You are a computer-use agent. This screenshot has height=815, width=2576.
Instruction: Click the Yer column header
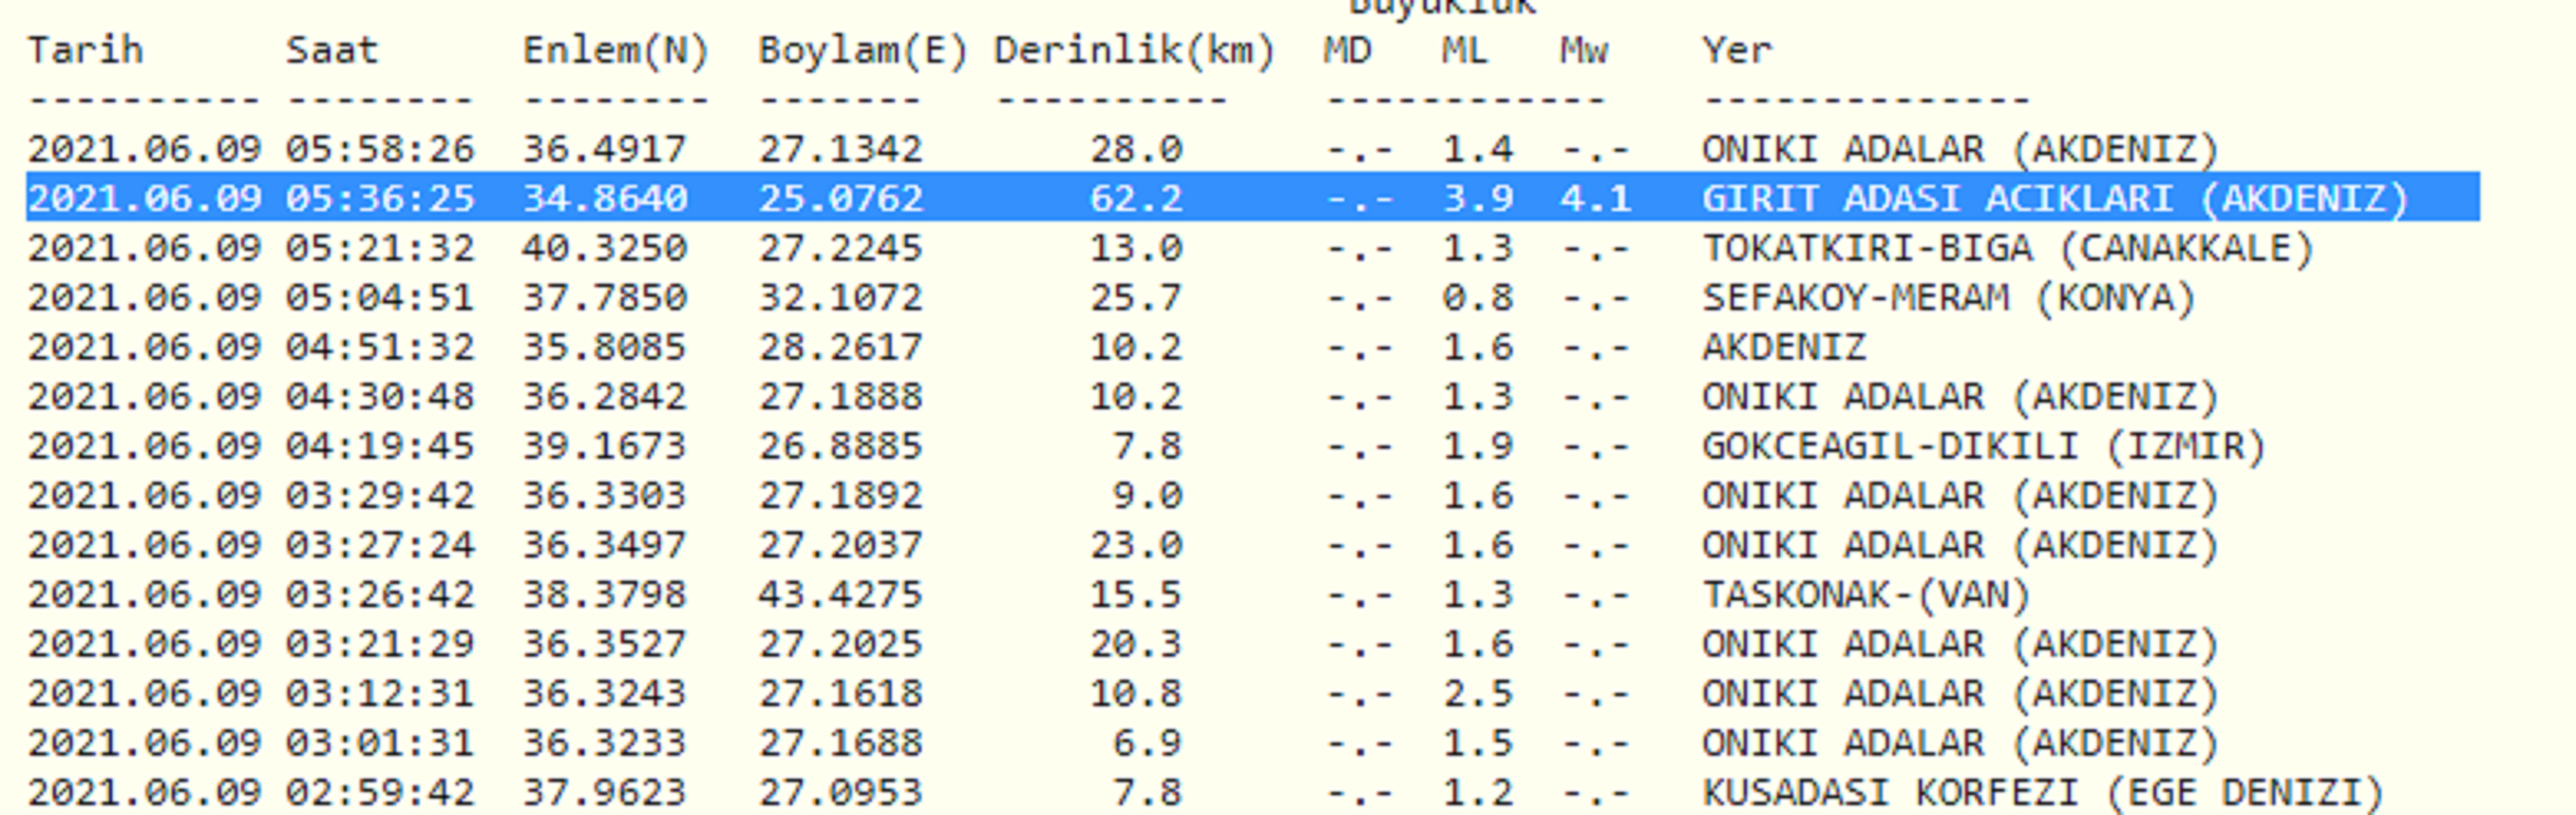pos(1737,50)
